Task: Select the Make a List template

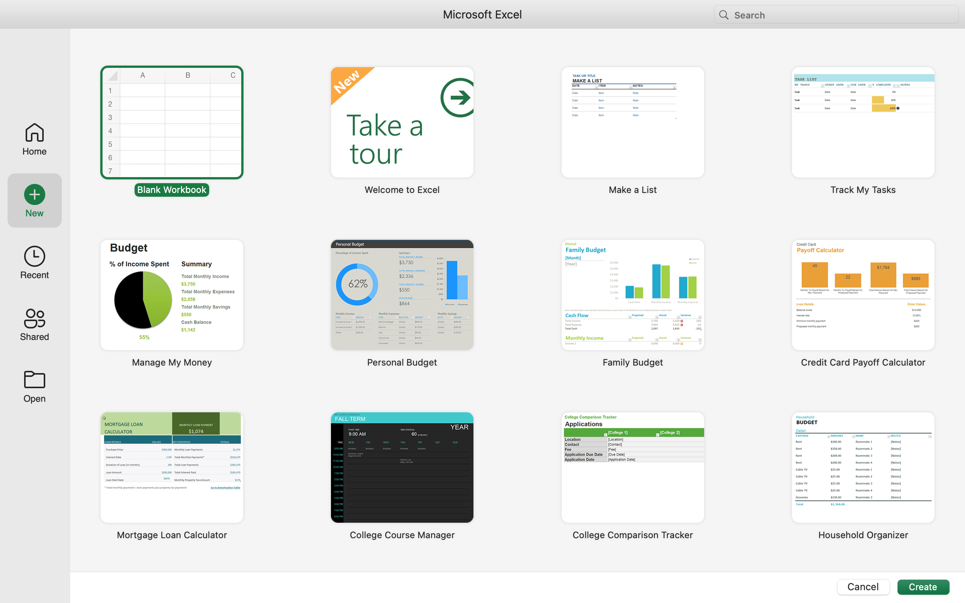Action: [x=633, y=122]
